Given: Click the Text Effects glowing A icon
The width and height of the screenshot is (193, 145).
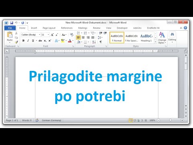Looking at the screenshot, I should [56, 41].
